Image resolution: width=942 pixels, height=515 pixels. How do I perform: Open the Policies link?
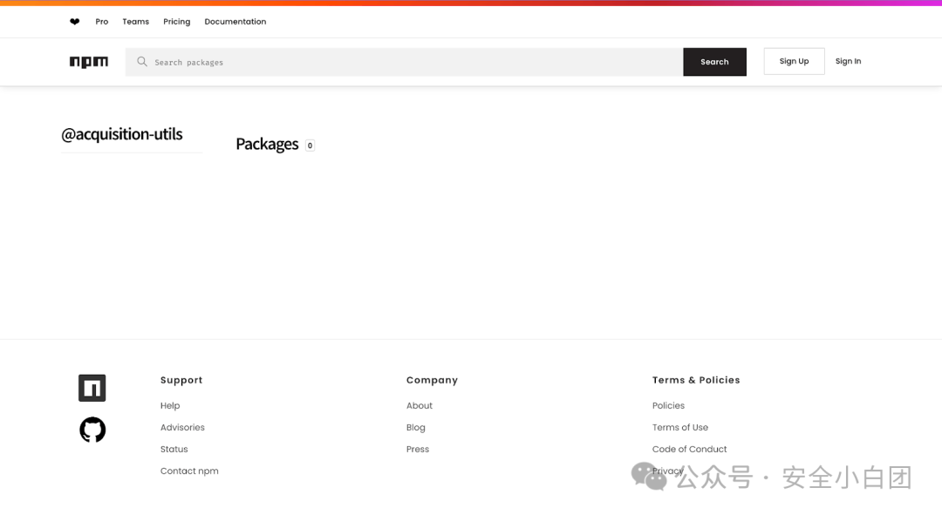pos(669,406)
